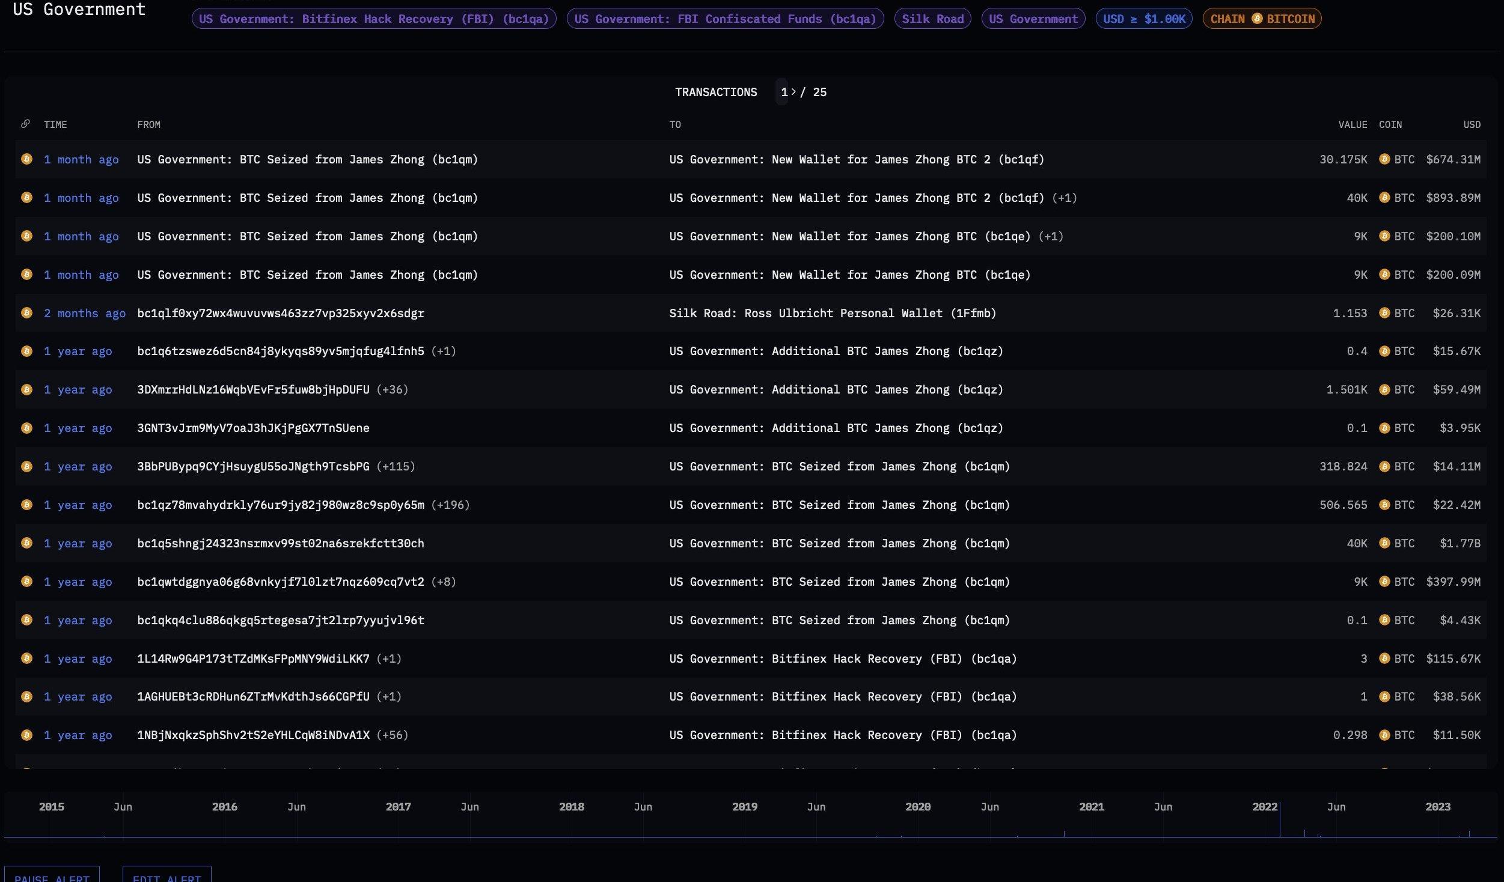1504x882 pixels.
Task: Click Bitcoin row icon for $893.89M transaction
Action: point(26,198)
